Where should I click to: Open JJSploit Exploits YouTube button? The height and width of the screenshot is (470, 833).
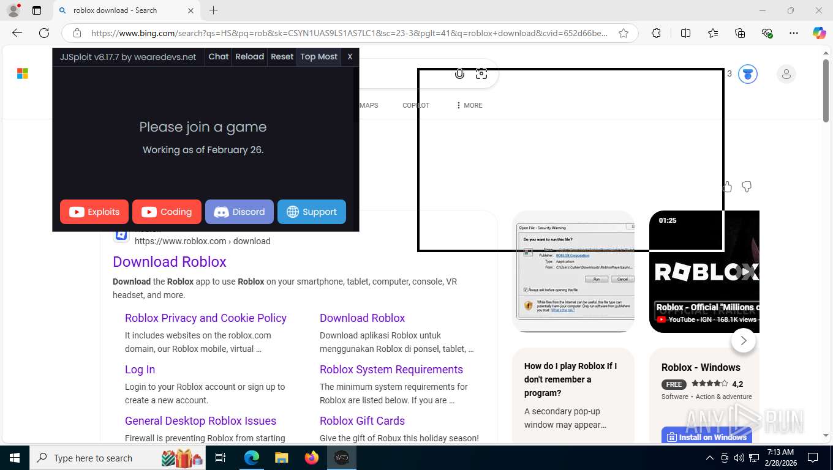click(94, 212)
